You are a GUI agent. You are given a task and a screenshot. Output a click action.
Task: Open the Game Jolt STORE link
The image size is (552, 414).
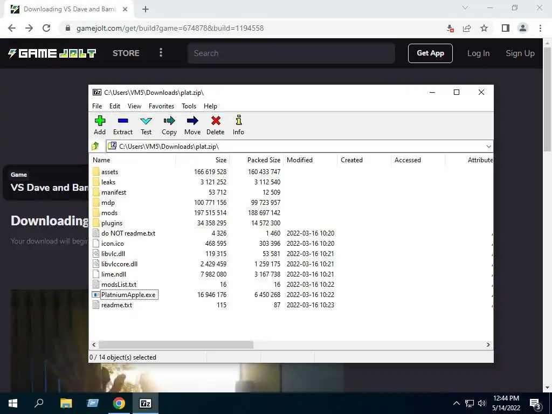[126, 53]
